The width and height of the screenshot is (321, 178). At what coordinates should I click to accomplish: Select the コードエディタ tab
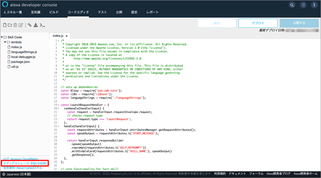pos(78,12)
